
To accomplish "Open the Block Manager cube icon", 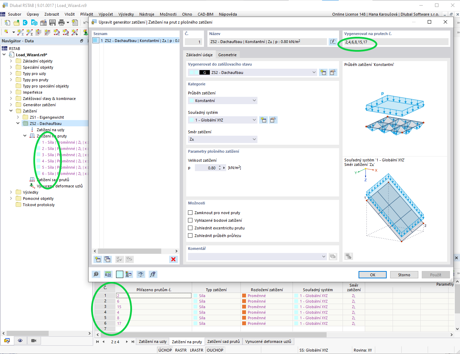I will tap(34, 23).
